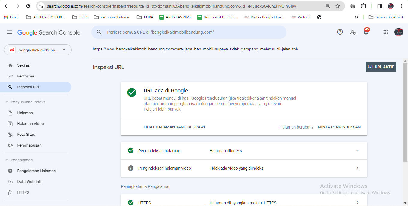408x206 pixels.
Task: Click the Halaman diindeks status text
Action: (226, 151)
